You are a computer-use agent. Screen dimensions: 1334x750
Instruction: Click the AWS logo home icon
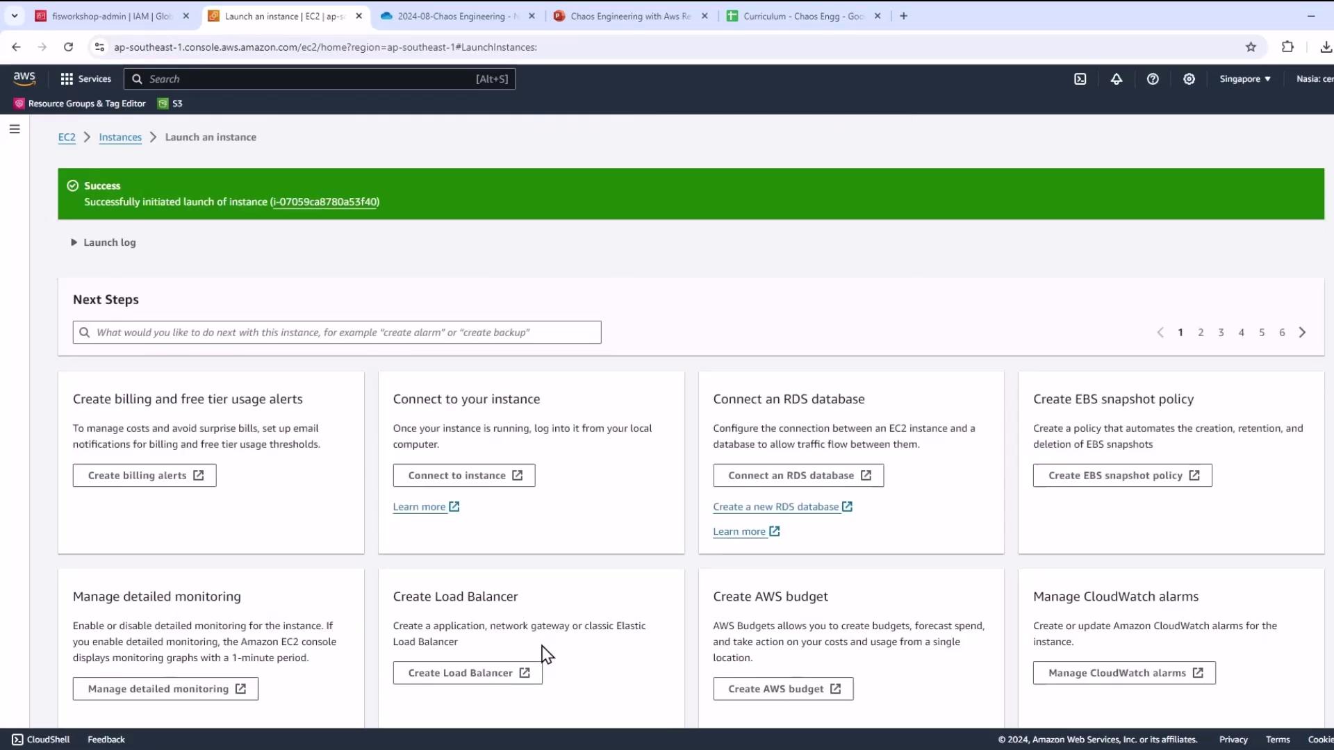coord(24,78)
